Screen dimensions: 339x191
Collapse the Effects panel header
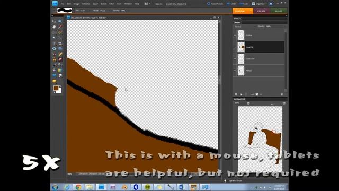(260, 19)
